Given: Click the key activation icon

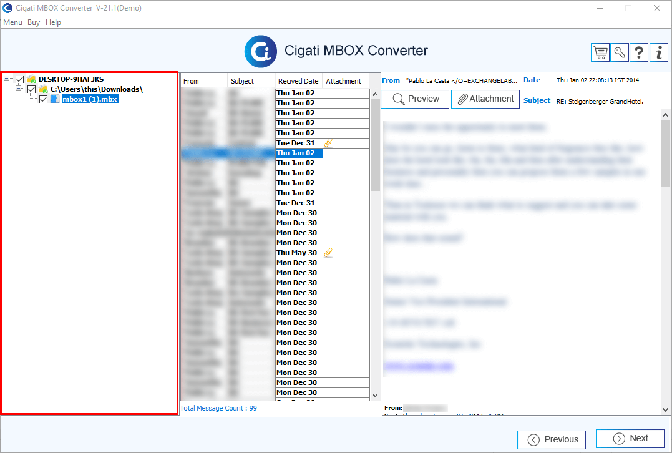Looking at the screenshot, I should (x=620, y=52).
